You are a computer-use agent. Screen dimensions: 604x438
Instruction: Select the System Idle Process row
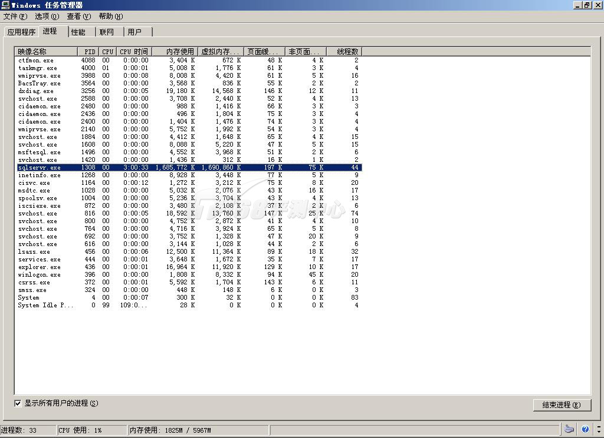click(x=189, y=306)
